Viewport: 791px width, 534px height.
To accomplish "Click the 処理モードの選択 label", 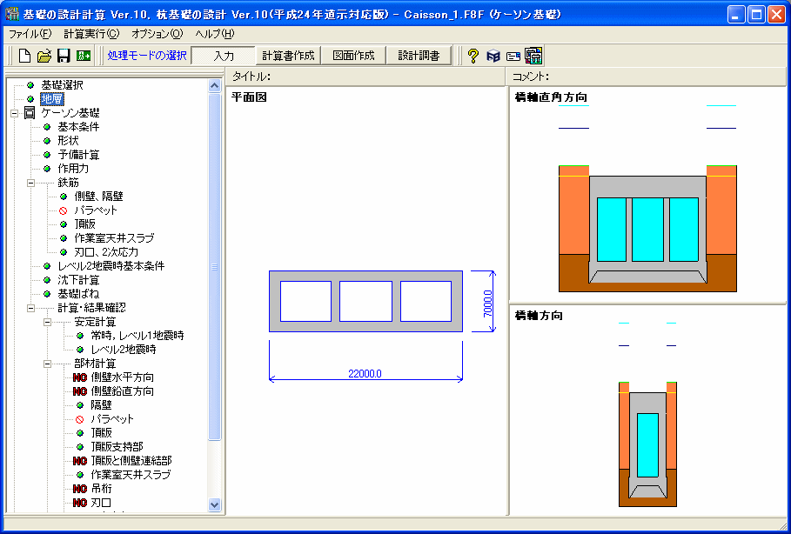I will pos(147,56).
